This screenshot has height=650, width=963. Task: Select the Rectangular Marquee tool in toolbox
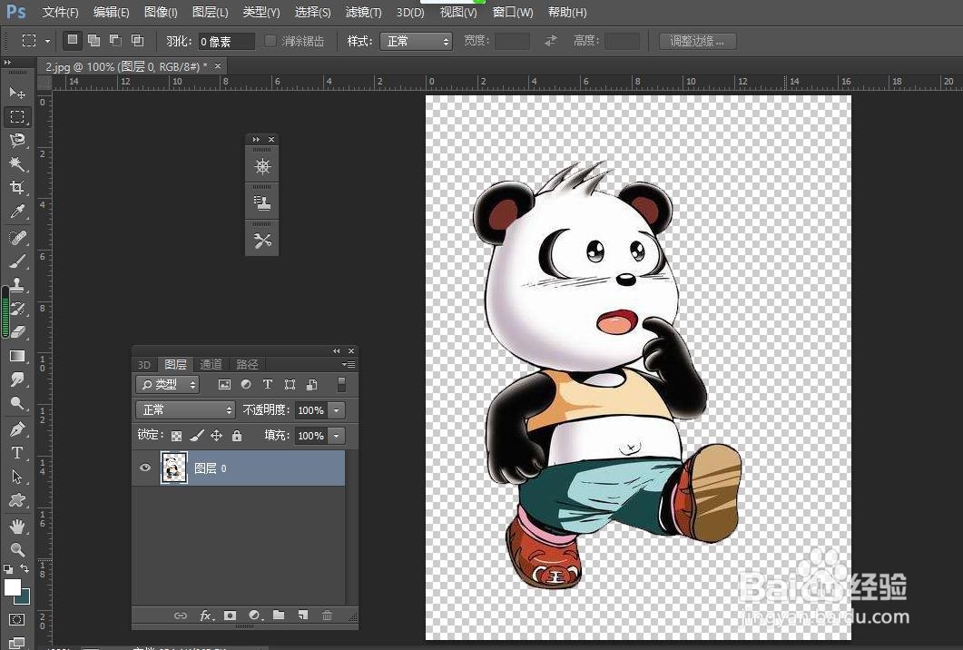click(x=17, y=117)
